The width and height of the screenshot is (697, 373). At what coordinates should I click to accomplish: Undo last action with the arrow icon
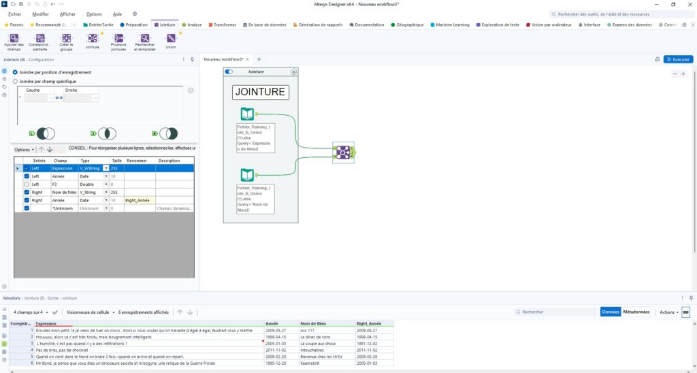click(53, 4)
